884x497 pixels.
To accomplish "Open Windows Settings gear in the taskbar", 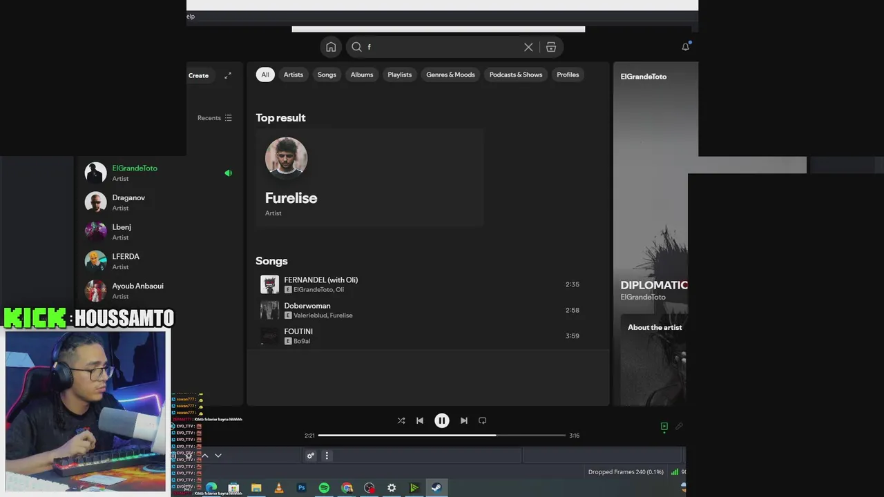I will tap(392, 488).
